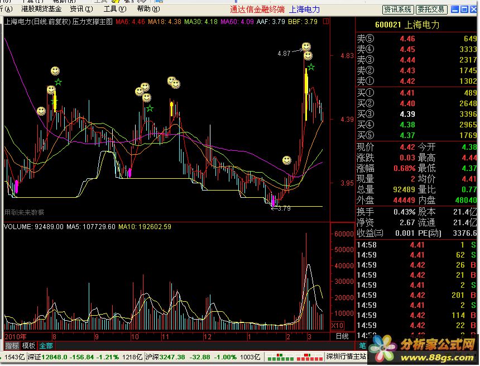This screenshot has height=366, width=480.
Task: Click the 总量 value 92489
Action: point(404,189)
